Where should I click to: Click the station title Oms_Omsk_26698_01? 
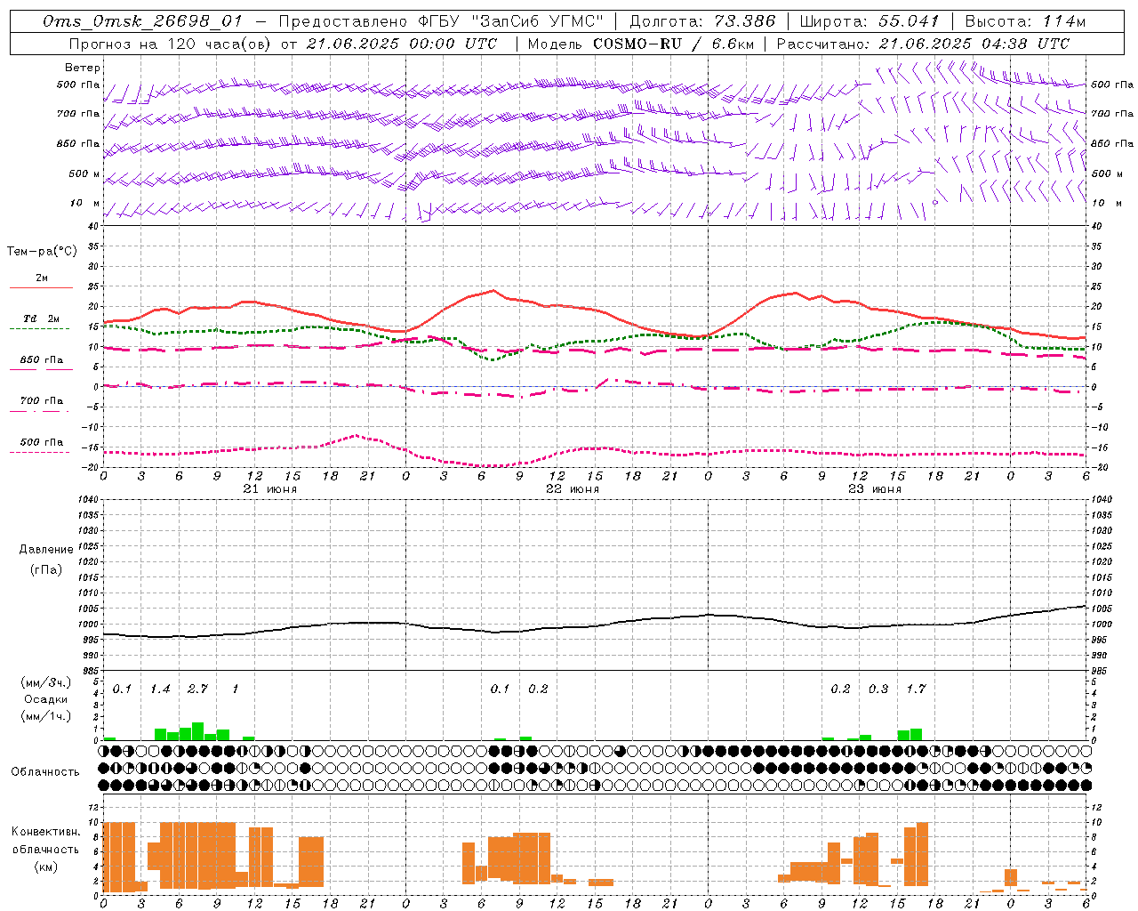click(x=142, y=21)
